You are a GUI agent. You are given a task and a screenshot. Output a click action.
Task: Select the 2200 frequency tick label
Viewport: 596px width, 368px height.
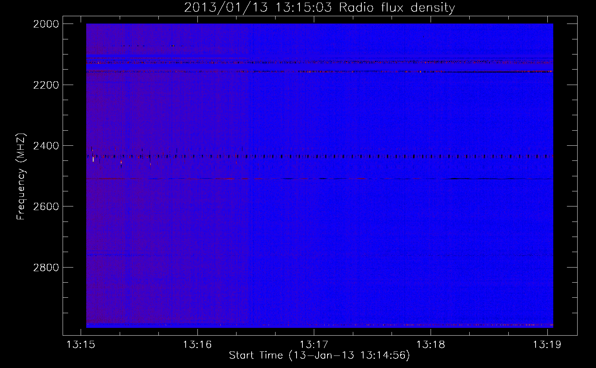46,85
